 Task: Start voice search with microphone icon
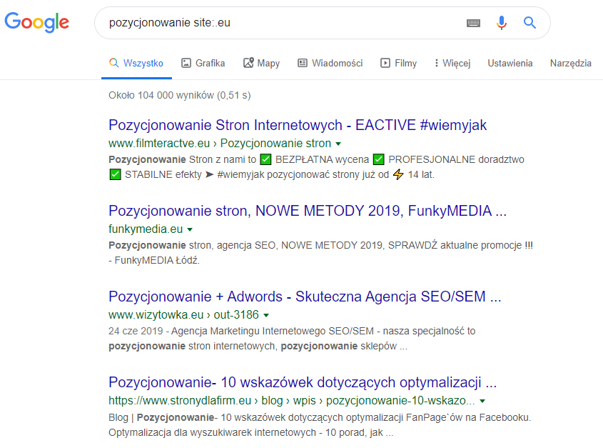[502, 23]
